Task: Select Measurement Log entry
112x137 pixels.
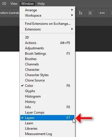Action: (x=47, y=134)
